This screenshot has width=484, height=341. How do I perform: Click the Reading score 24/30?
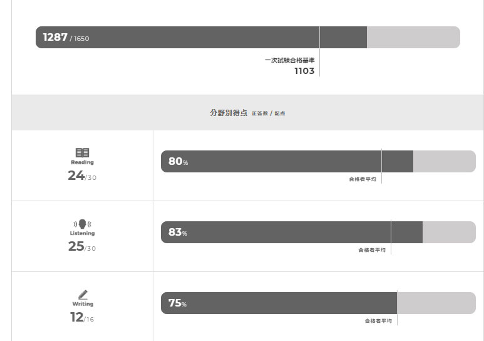[82, 176]
